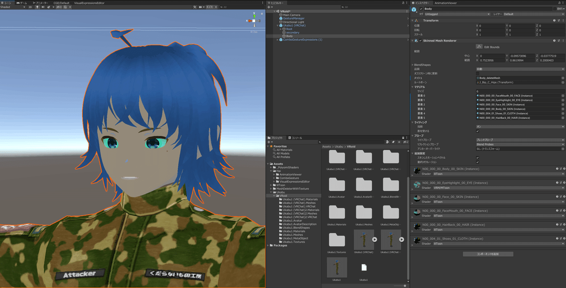Click the green Y axis of orientation gizmo
This screenshot has height=288, width=566.
pos(254,16)
